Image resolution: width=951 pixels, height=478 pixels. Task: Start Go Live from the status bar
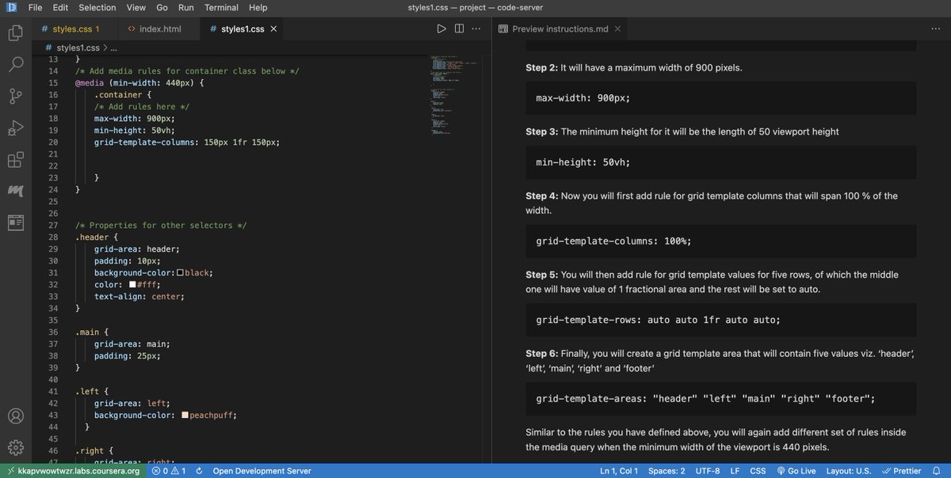pos(798,469)
